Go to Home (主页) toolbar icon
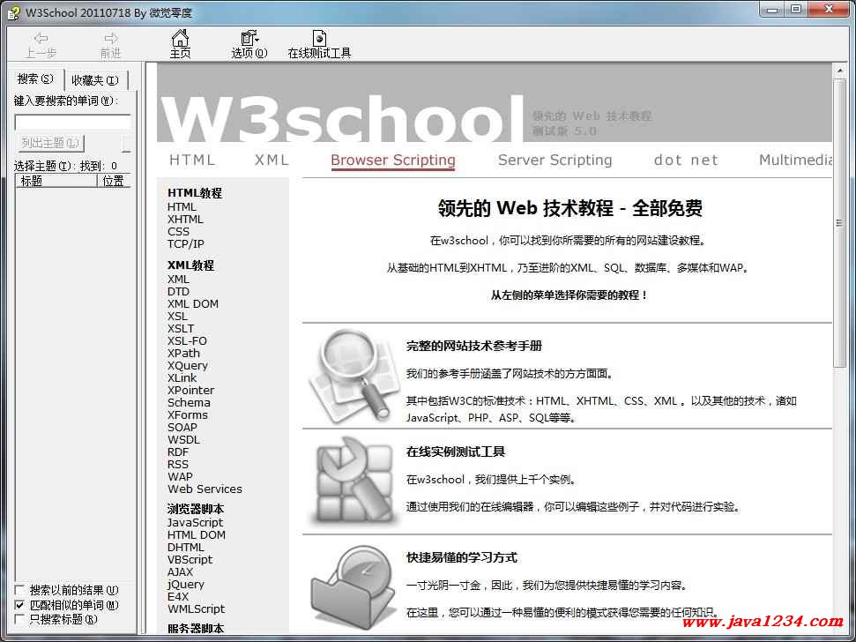 [x=180, y=38]
